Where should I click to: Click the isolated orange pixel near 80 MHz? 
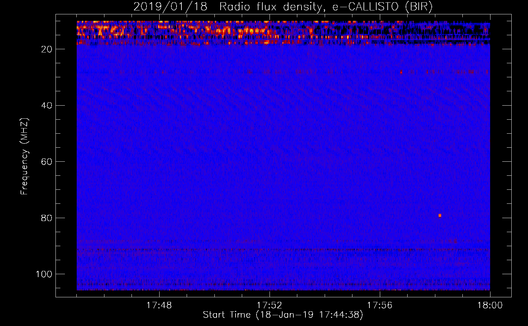coord(440,215)
